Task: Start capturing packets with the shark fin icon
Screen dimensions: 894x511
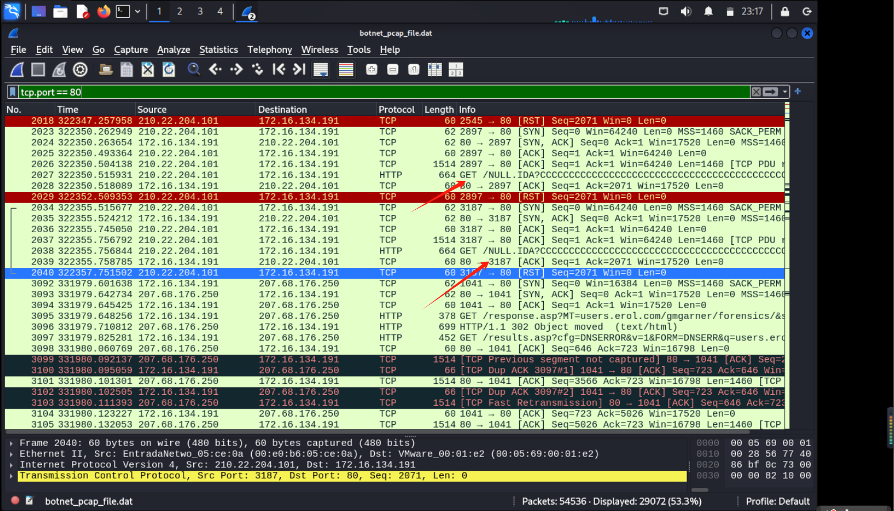Action: pyautogui.click(x=17, y=70)
